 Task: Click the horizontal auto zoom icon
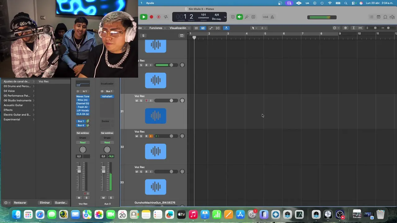360,28
